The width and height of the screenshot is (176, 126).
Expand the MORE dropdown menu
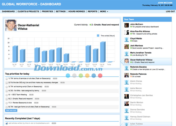click(x=104, y=11)
